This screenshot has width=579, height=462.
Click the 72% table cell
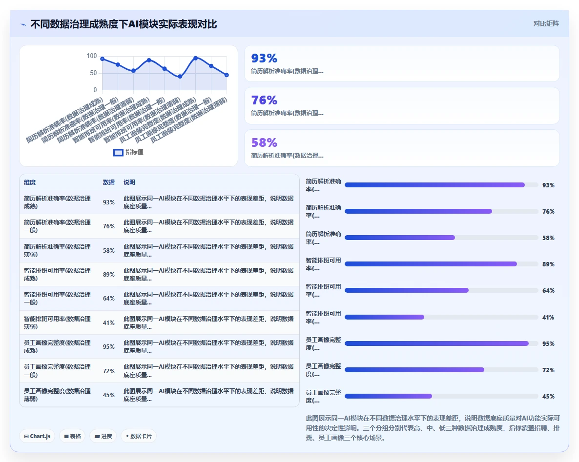(x=108, y=371)
